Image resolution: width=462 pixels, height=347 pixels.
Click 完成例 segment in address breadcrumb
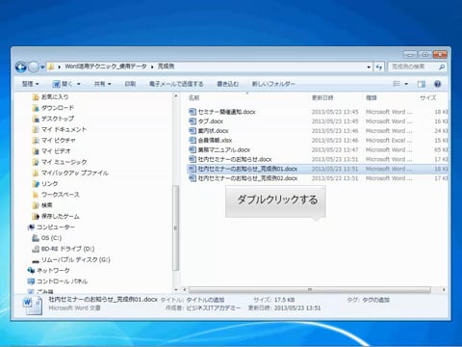(x=166, y=67)
